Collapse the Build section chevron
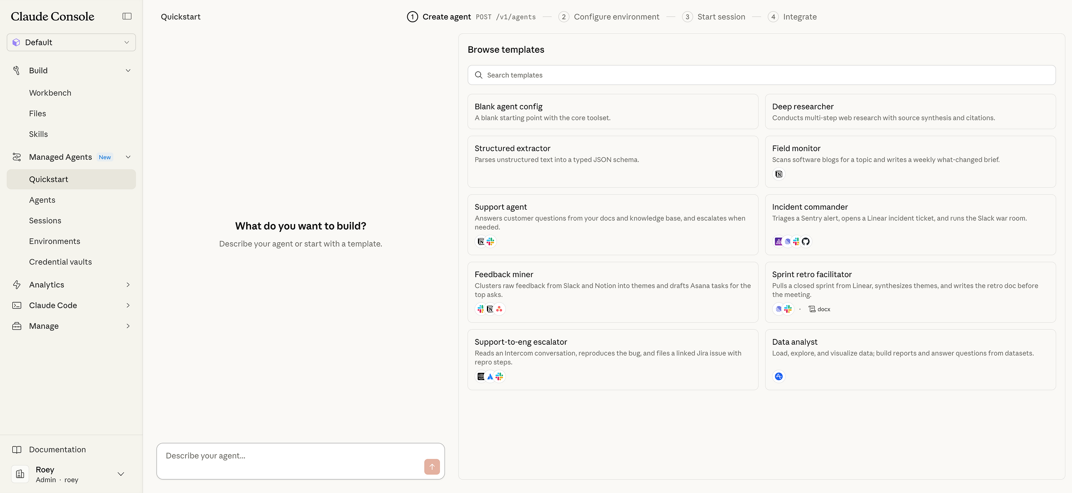The width and height of the screenshot is (1072, 493). [128, 71]
